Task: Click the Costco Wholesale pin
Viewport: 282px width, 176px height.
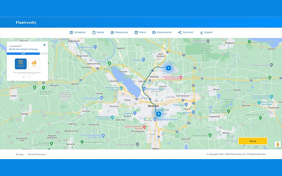Action: (102, 98)
